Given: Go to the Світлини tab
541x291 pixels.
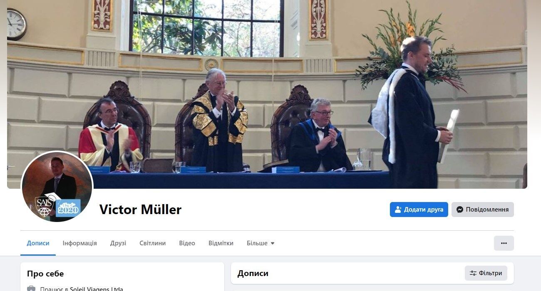Looking at the screenshot, I should (152, 243).
